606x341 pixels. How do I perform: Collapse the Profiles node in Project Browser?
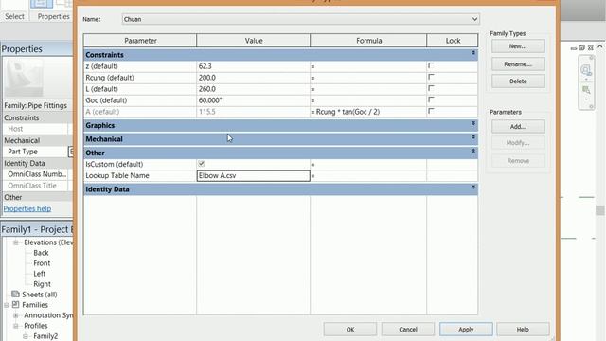coord(16,326)
